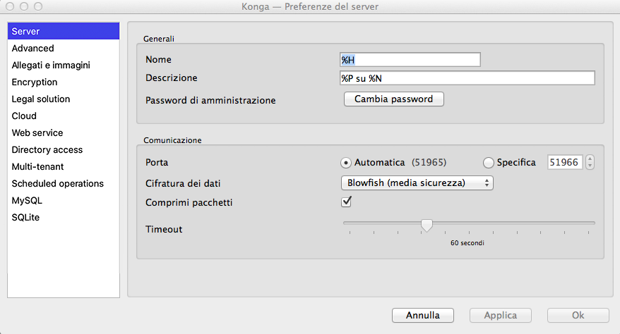Select Advanced in the sidebar
This screenshot has height=334, width=620.
pos(32,49)
